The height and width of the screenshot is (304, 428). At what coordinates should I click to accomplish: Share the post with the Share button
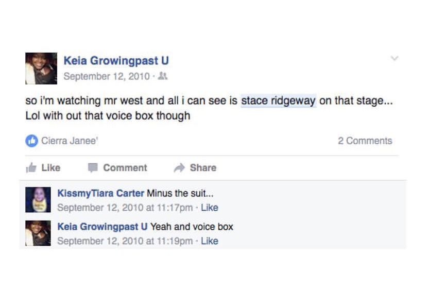click(x=195, y=167)
